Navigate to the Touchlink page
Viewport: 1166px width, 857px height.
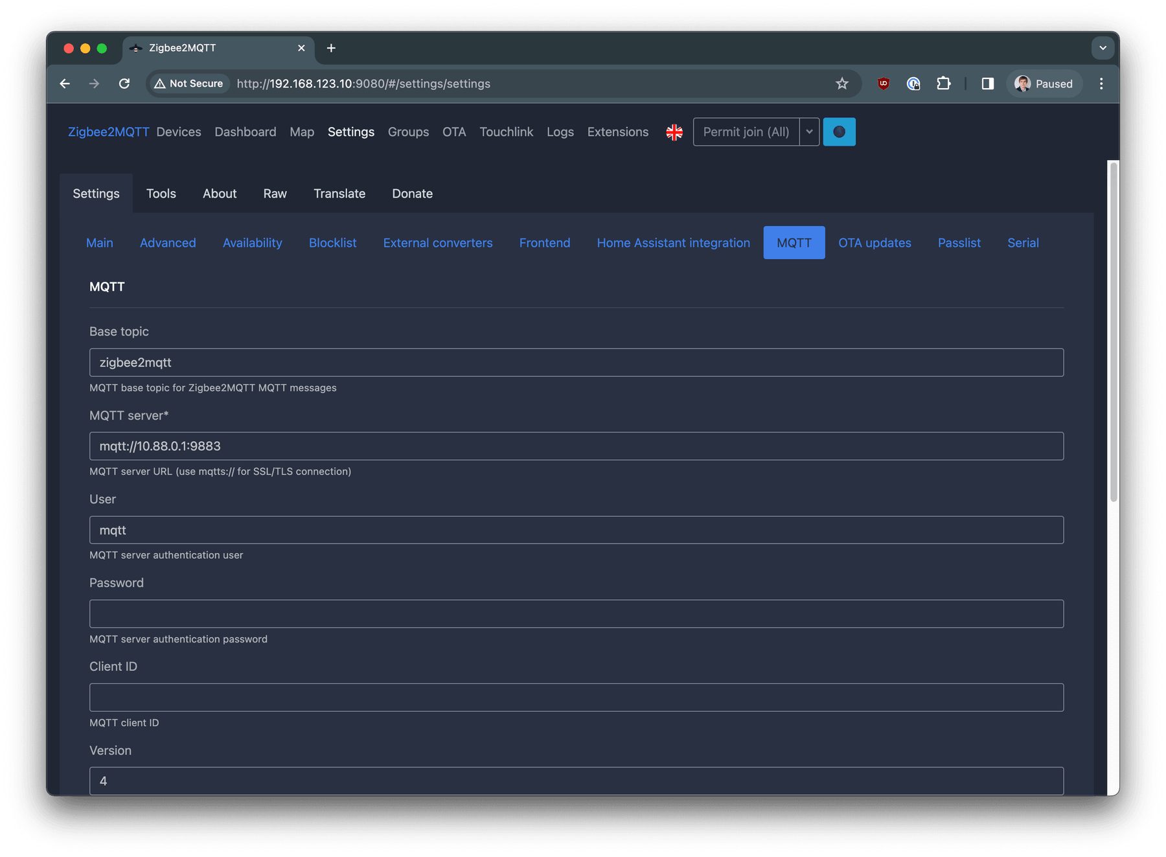pos(507,131)
